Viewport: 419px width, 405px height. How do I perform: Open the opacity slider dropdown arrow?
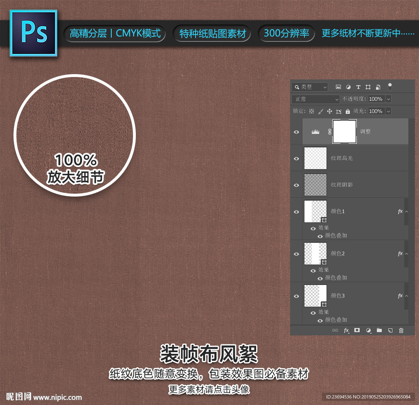(x=389, y=99)
